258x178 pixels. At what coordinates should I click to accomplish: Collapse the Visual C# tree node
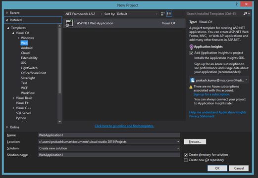coord(13,33)
